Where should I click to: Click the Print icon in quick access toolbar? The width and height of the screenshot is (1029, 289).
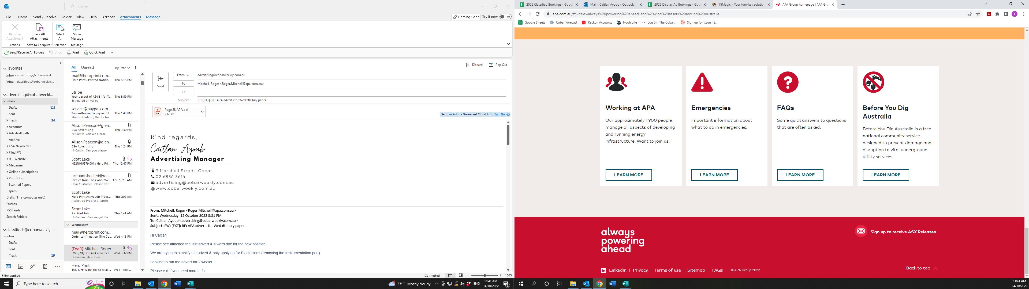pos(73,52)
